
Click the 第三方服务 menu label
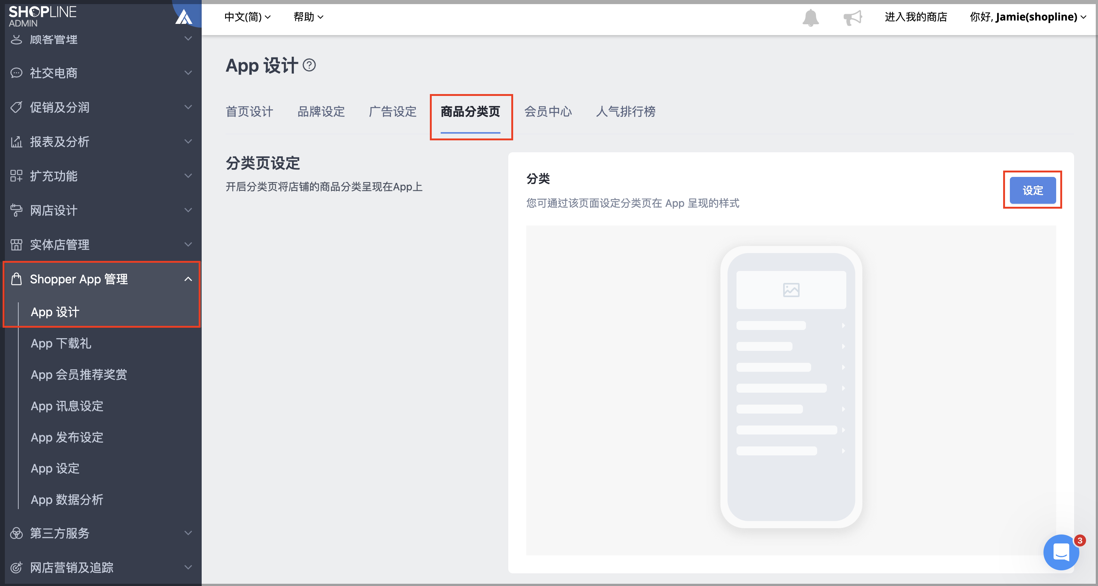60,533
